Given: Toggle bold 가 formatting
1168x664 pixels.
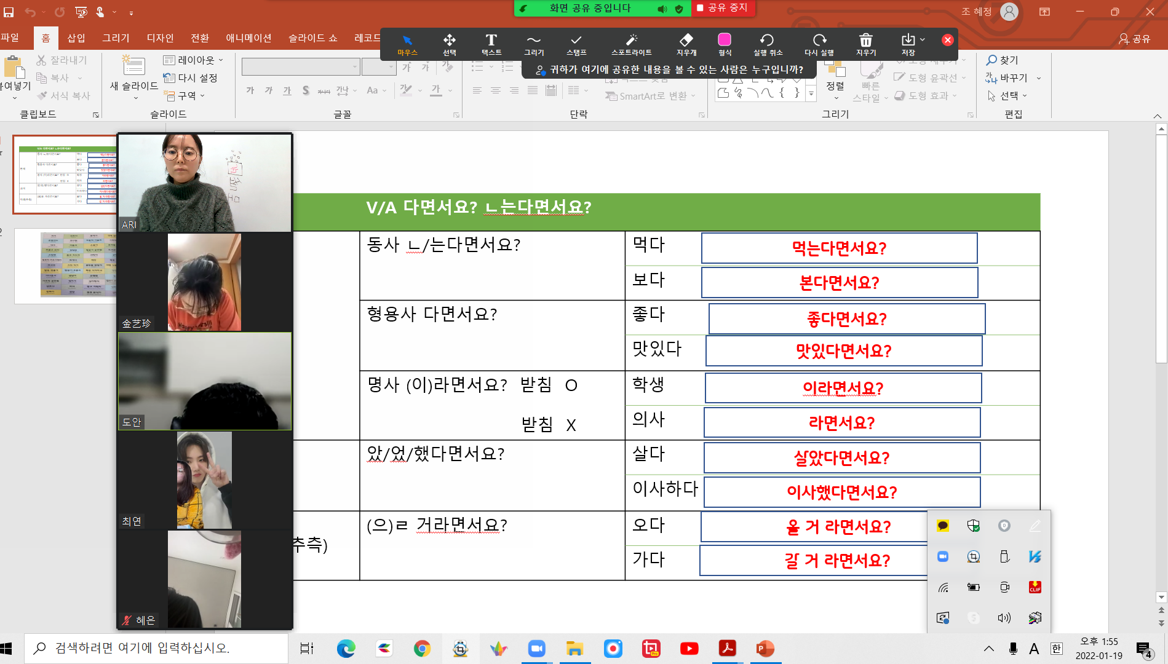Looking at the screenshot, I should [250, 90].
